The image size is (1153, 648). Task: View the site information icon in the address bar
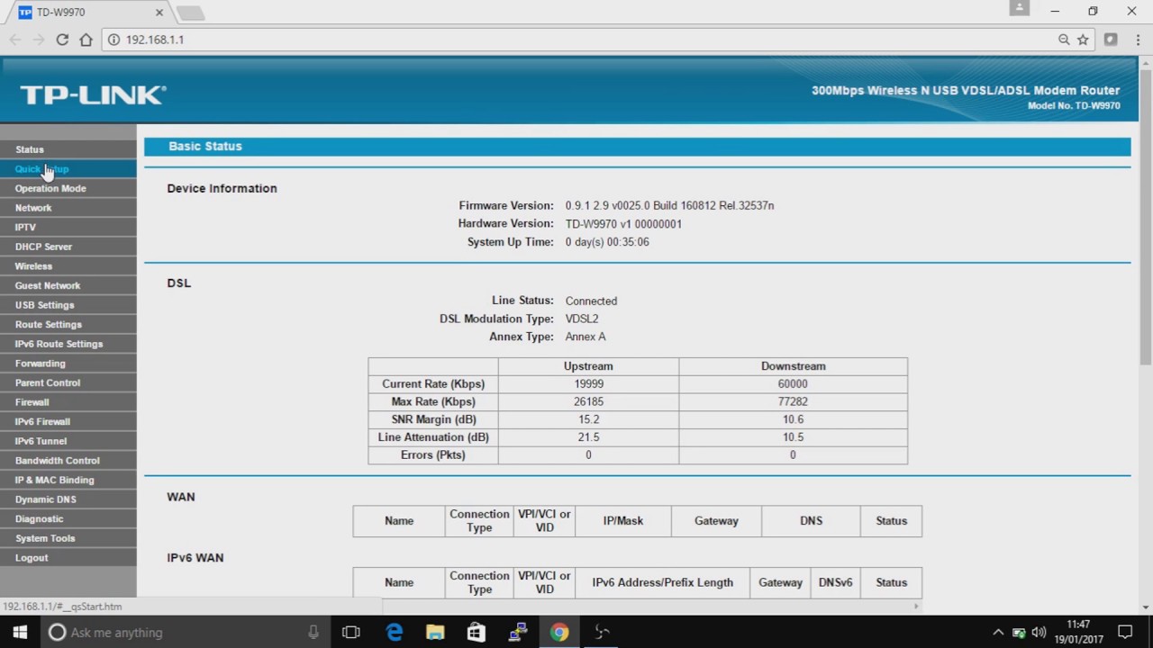114,40
